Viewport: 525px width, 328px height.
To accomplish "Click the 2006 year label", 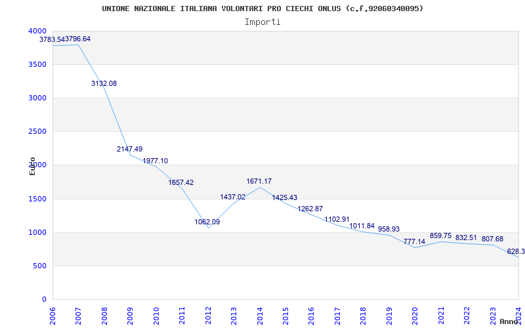I will coord(52,316).
